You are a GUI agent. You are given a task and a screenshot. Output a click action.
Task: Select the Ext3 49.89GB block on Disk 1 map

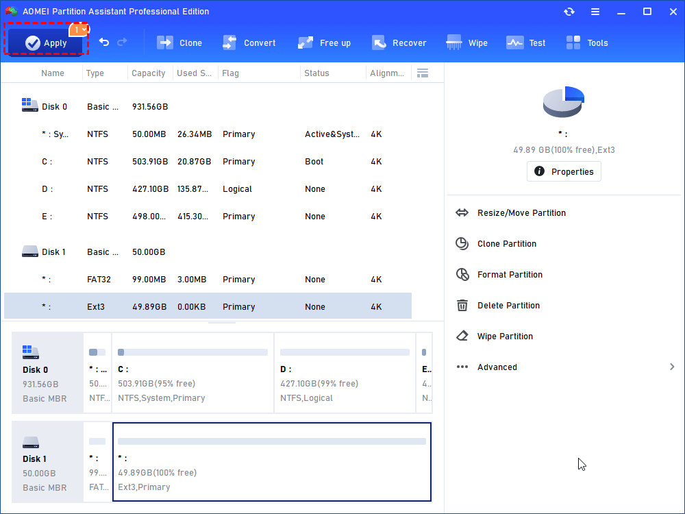[x=272, y=461]
